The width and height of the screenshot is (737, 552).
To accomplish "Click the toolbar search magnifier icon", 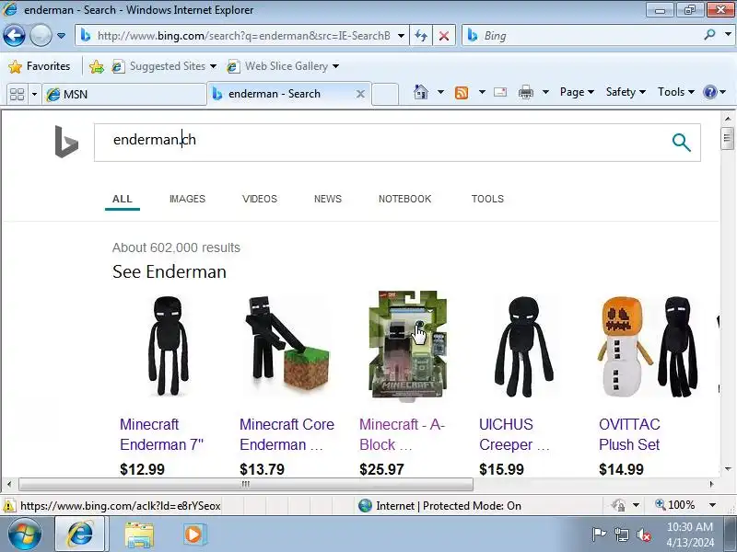I will [709, 35].
